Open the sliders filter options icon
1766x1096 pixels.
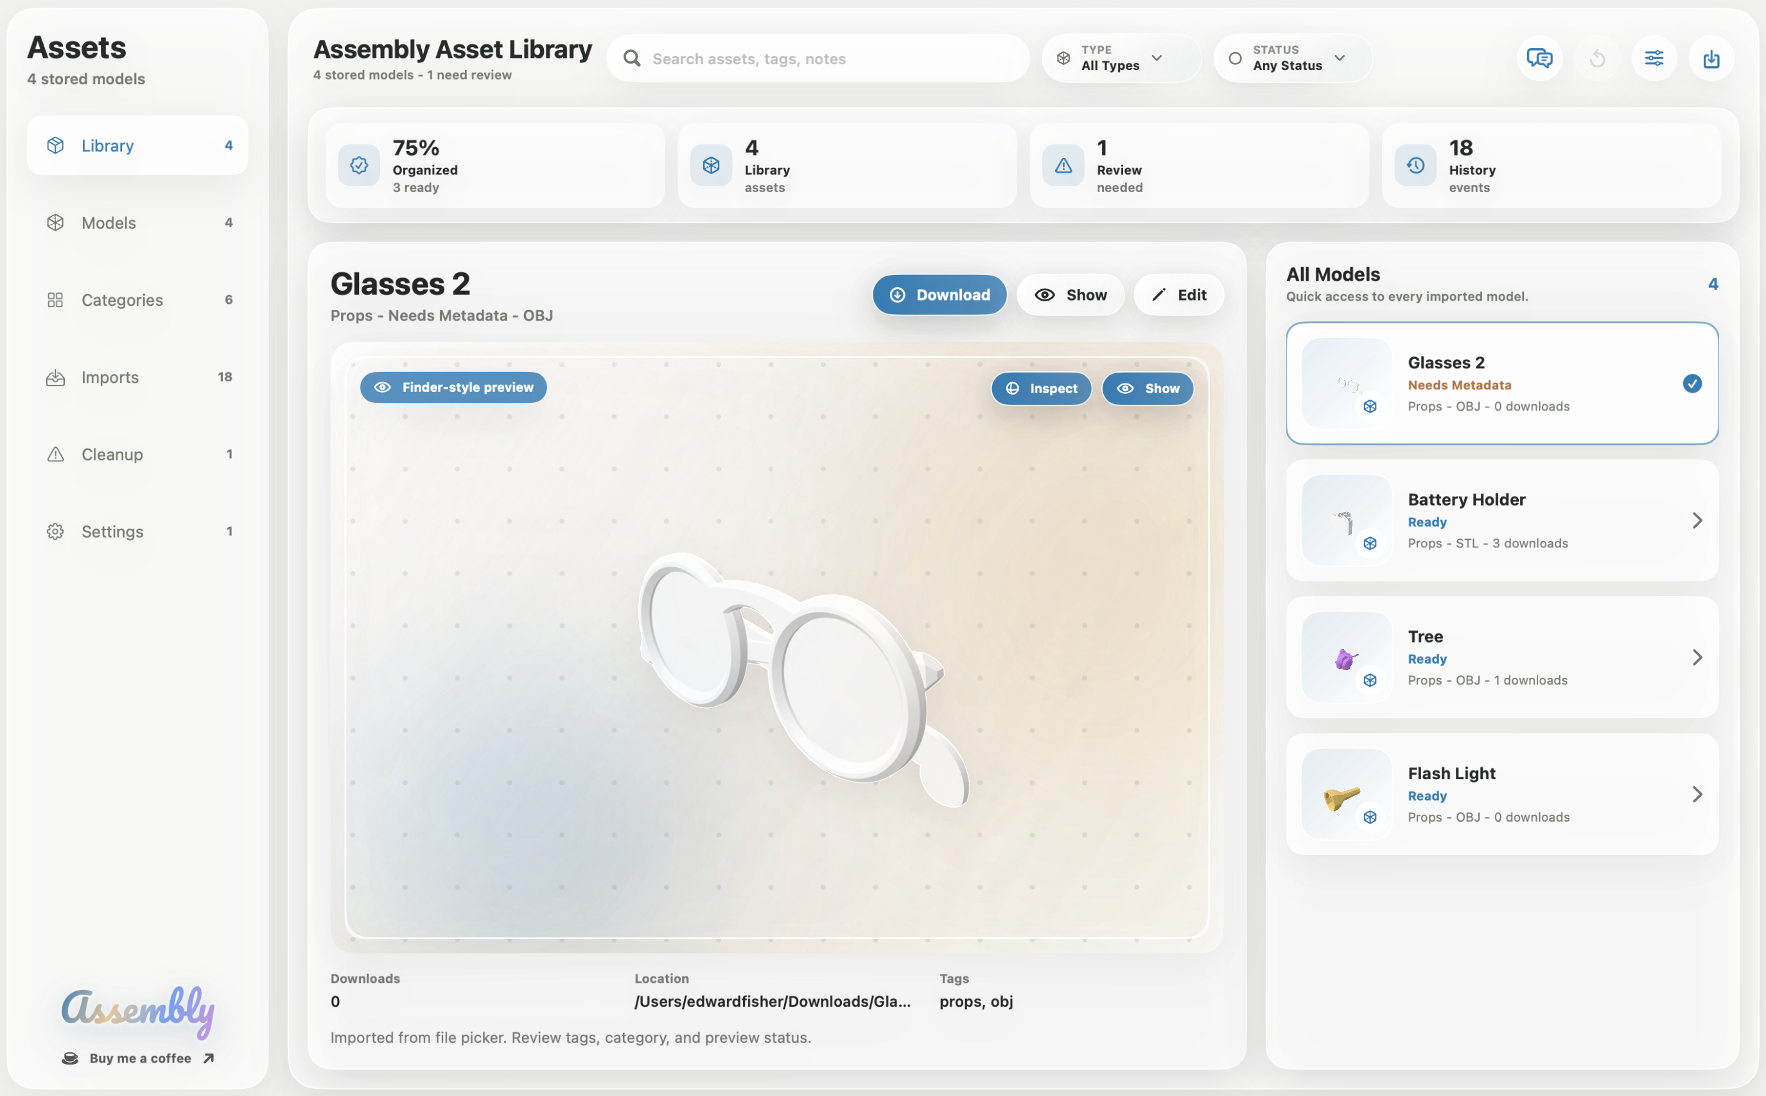(1654, 58)
